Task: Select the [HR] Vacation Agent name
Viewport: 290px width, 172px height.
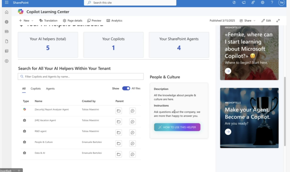Action: [45, 120]
